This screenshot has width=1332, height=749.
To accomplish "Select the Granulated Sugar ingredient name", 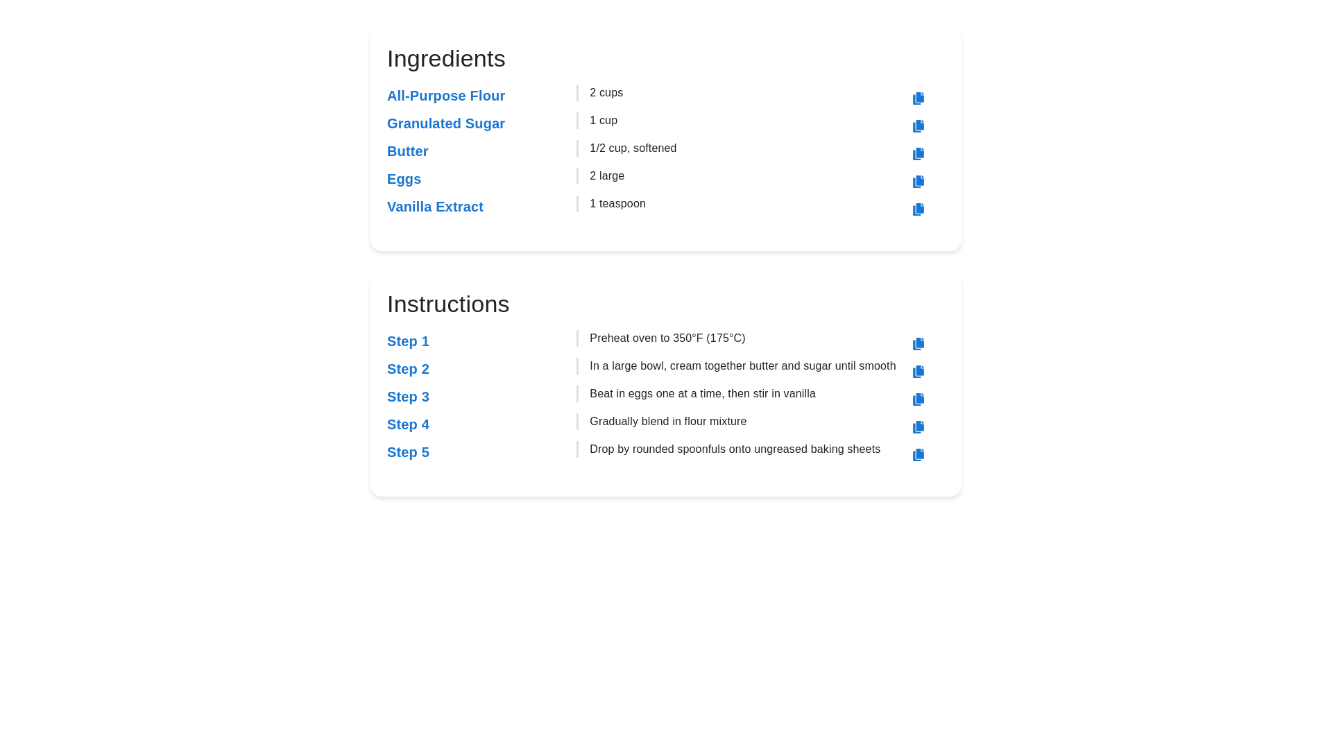I will point(445,123).
